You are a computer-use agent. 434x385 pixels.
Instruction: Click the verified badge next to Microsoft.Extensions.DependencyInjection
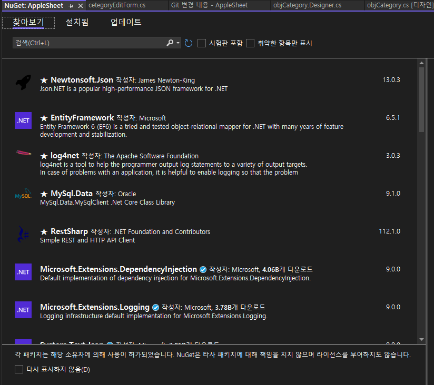coord(203,269)
